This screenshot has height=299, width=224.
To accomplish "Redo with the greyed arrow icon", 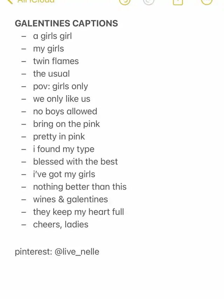I will pos(149,2).
